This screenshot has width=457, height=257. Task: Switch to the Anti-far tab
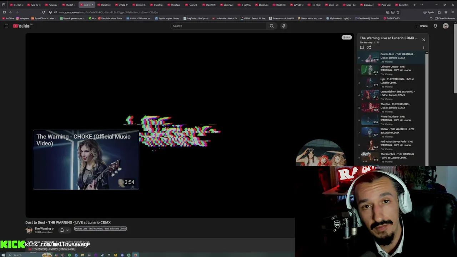[34, 5]
